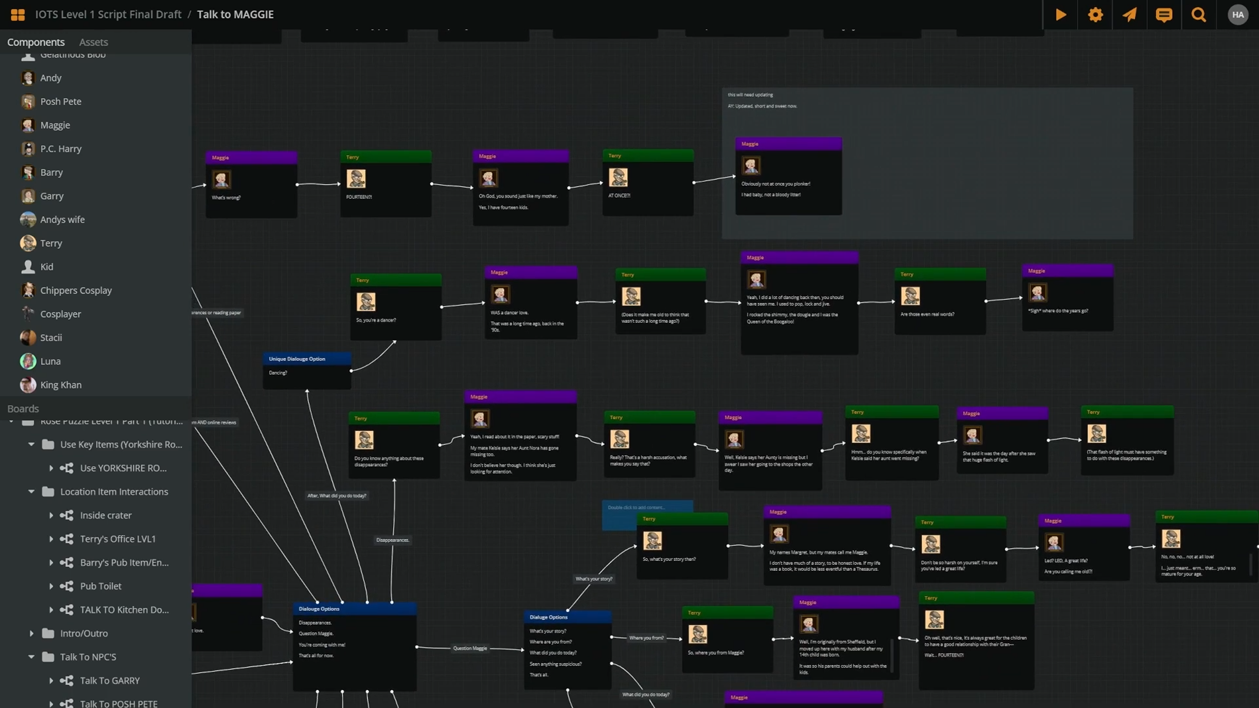Open the comments speech bubble icon
The image size is (1259, 708).
coord(1164,15)
